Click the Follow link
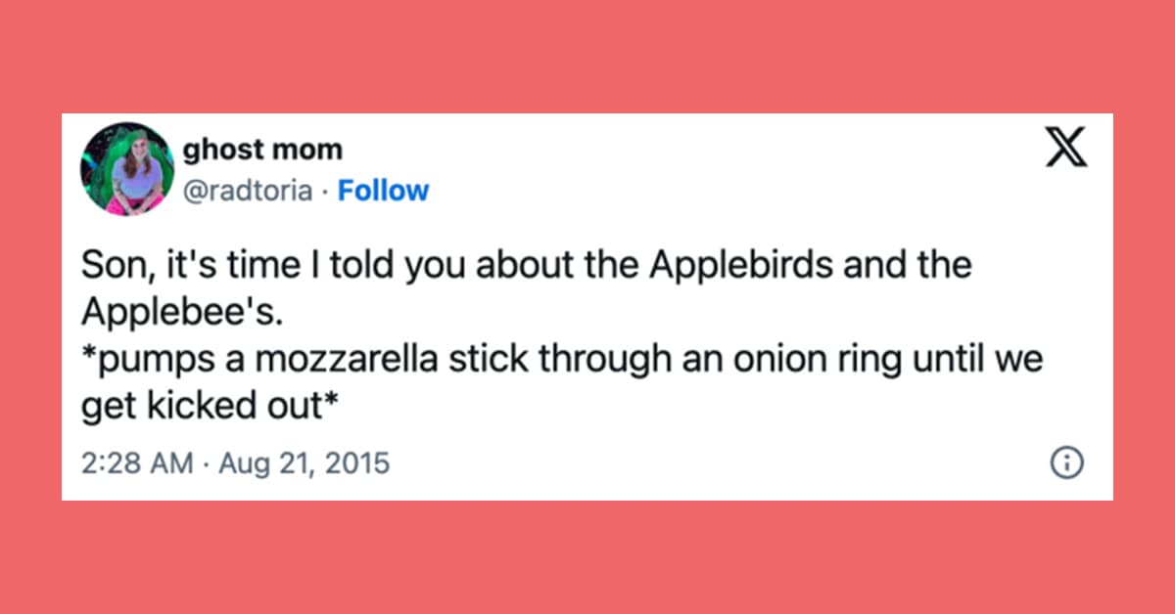Screen dimensions: 1175x614 click(383, 190)
